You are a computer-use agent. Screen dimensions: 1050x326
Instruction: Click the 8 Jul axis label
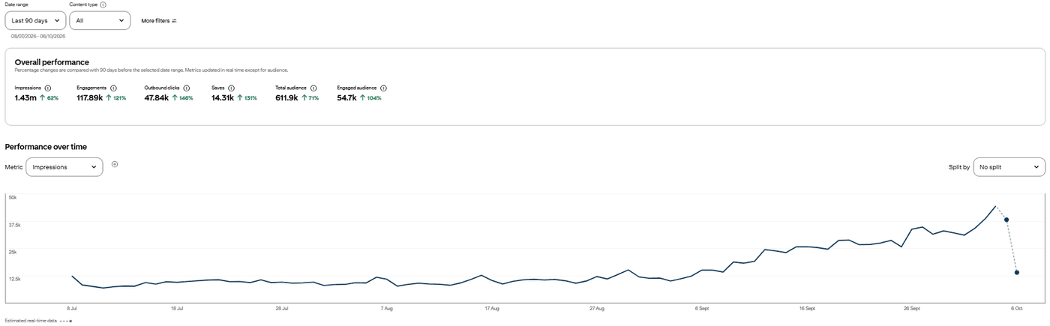pyautogui.click(x=72, y=308)
